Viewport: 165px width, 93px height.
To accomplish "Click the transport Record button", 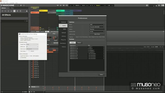I will point(64,5).
